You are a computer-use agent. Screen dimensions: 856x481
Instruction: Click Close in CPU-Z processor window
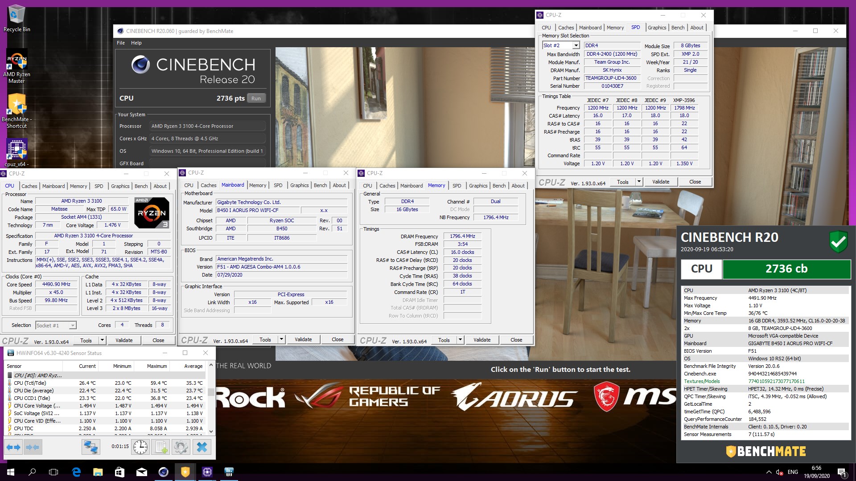[158, 340]
